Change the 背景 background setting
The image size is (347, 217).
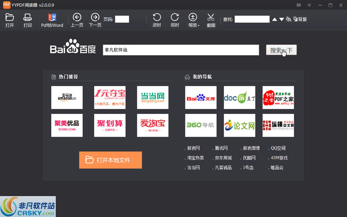point(300,19)
